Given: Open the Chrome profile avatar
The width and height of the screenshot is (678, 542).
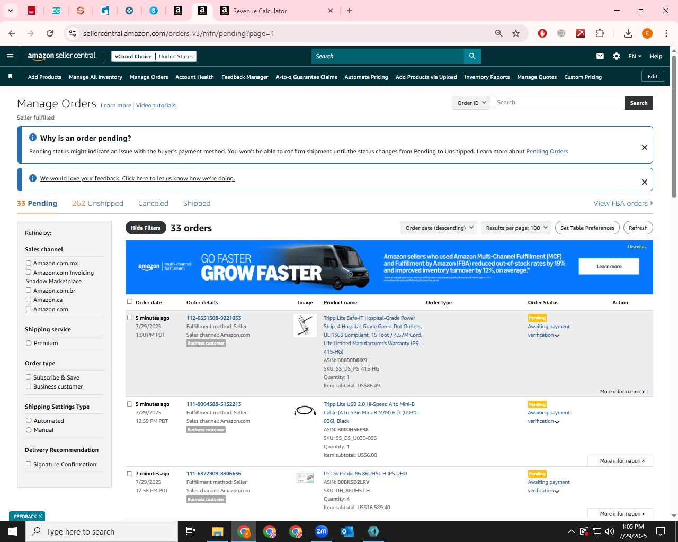Looking at the screenshot, I should 647,33.
